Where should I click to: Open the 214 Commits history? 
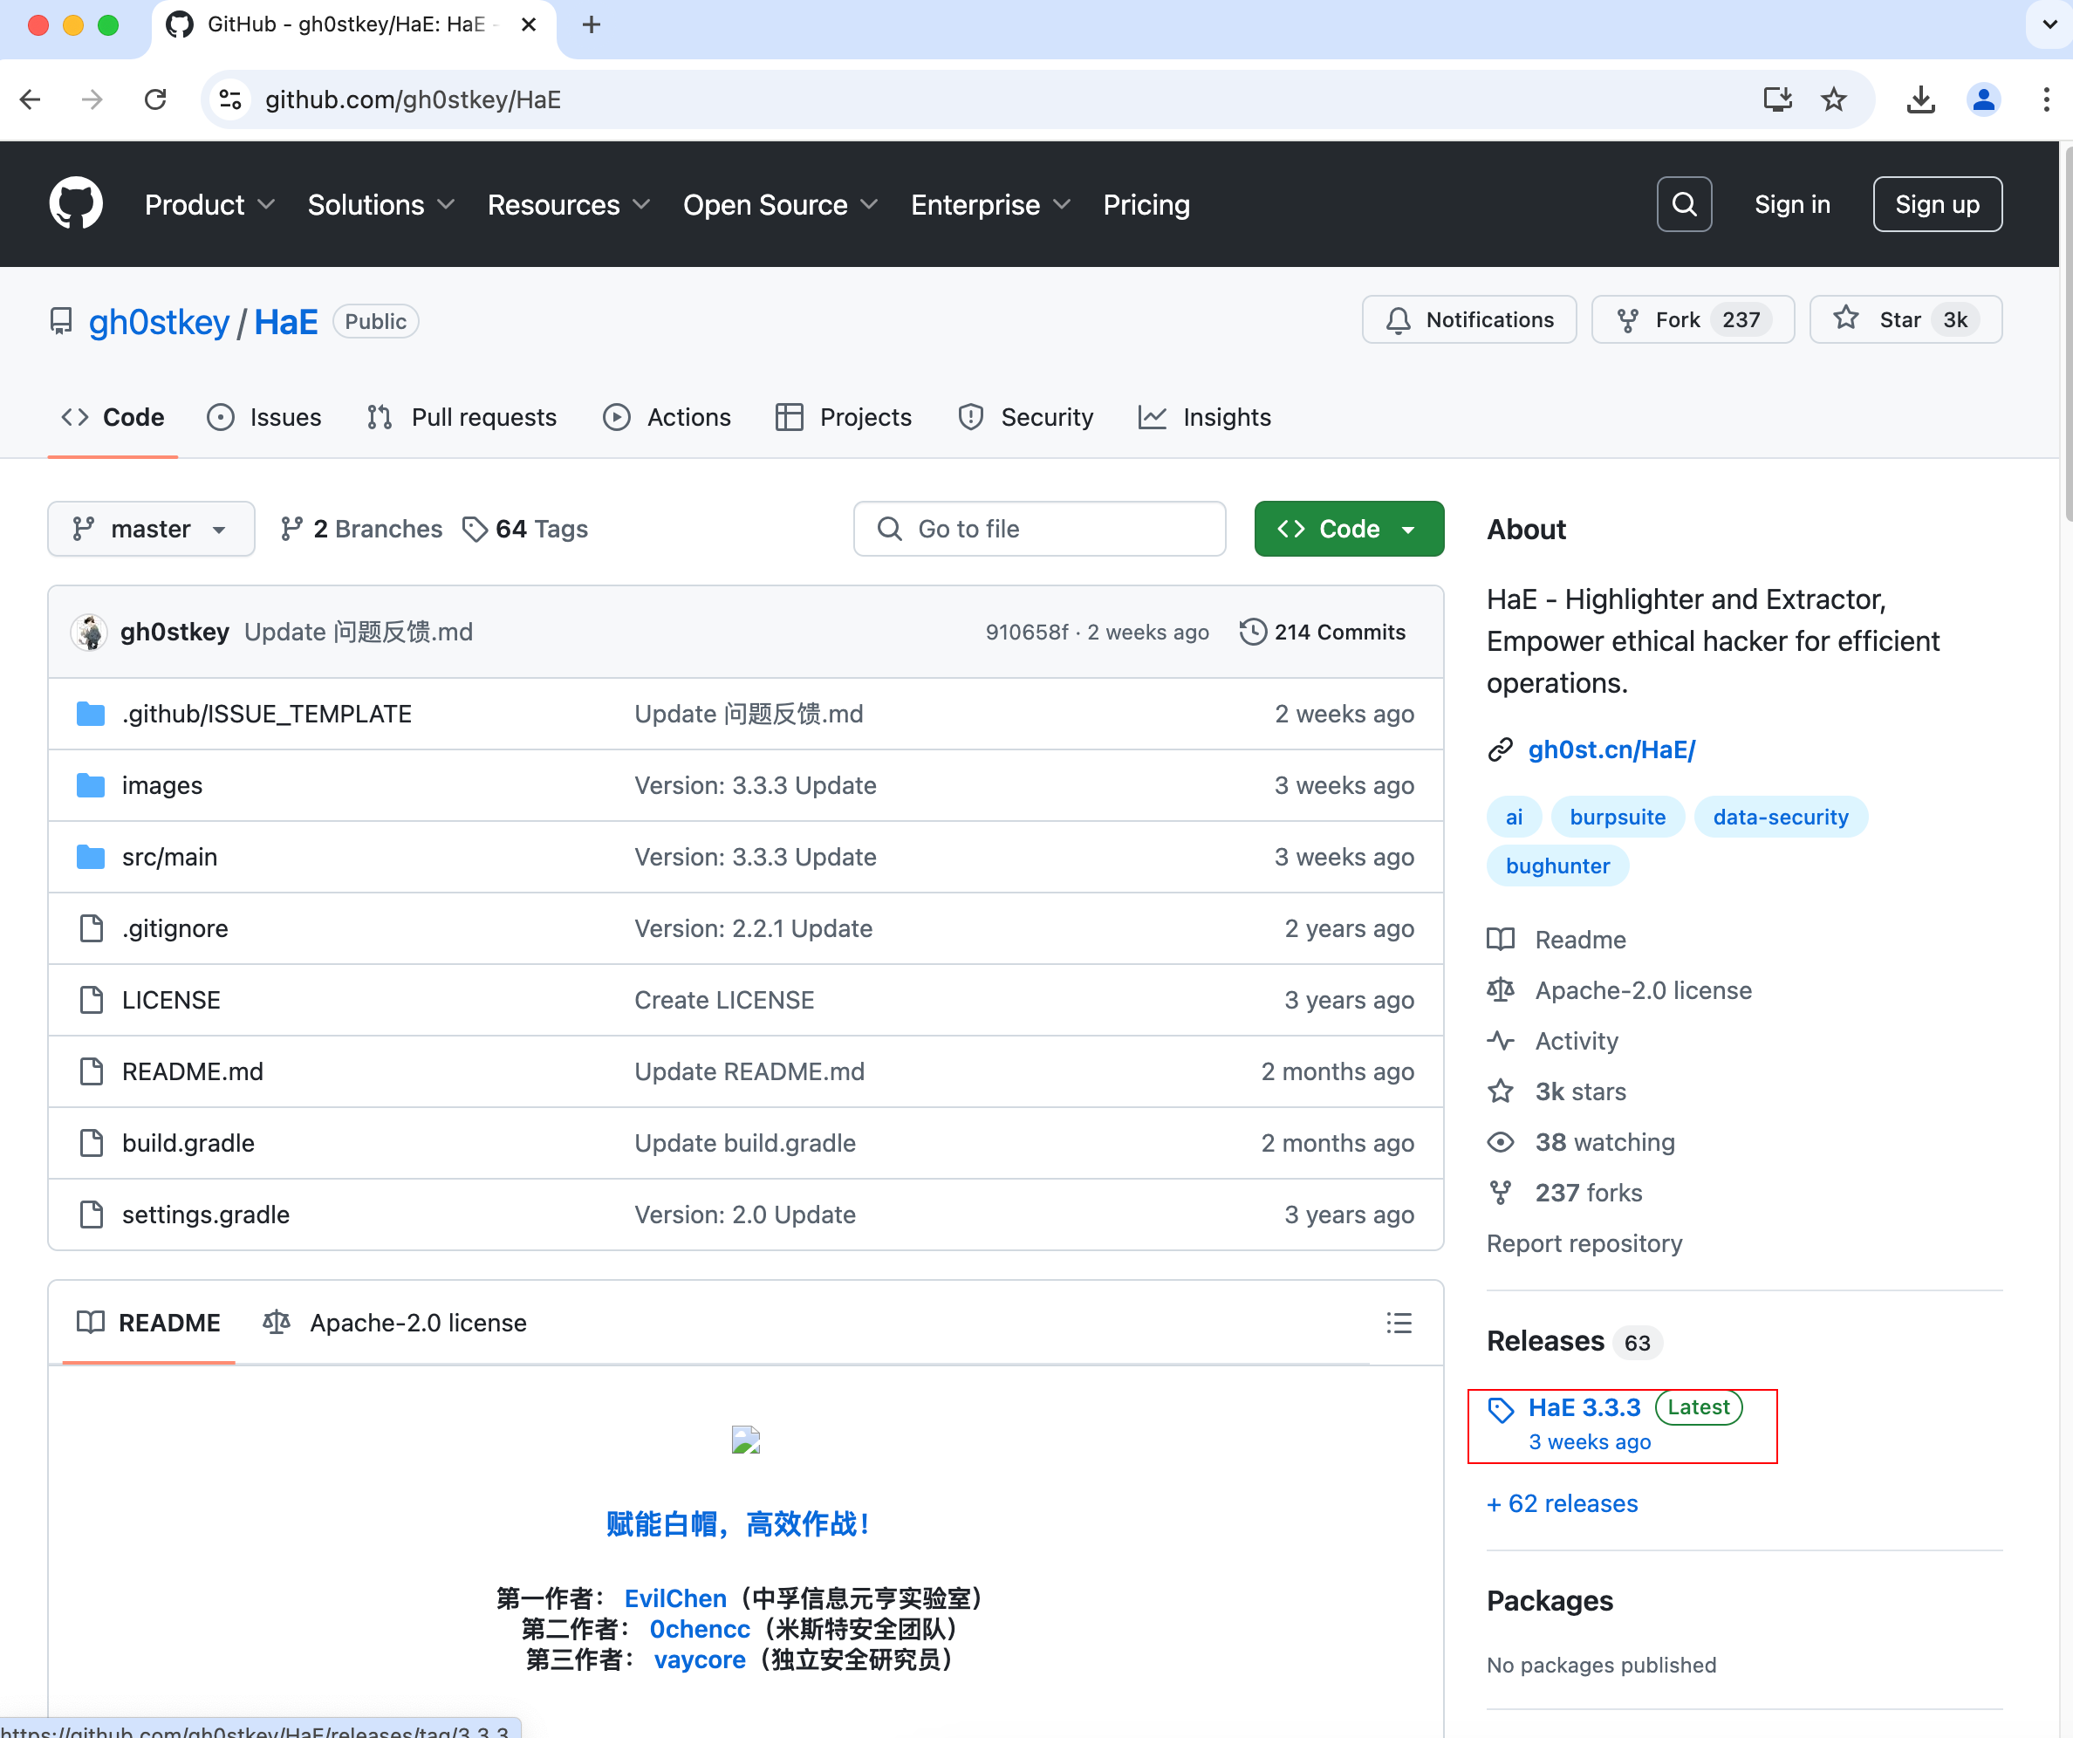click(1323, 632)
